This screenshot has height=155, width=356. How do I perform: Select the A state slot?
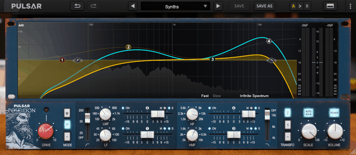click(x=293, y=6)
